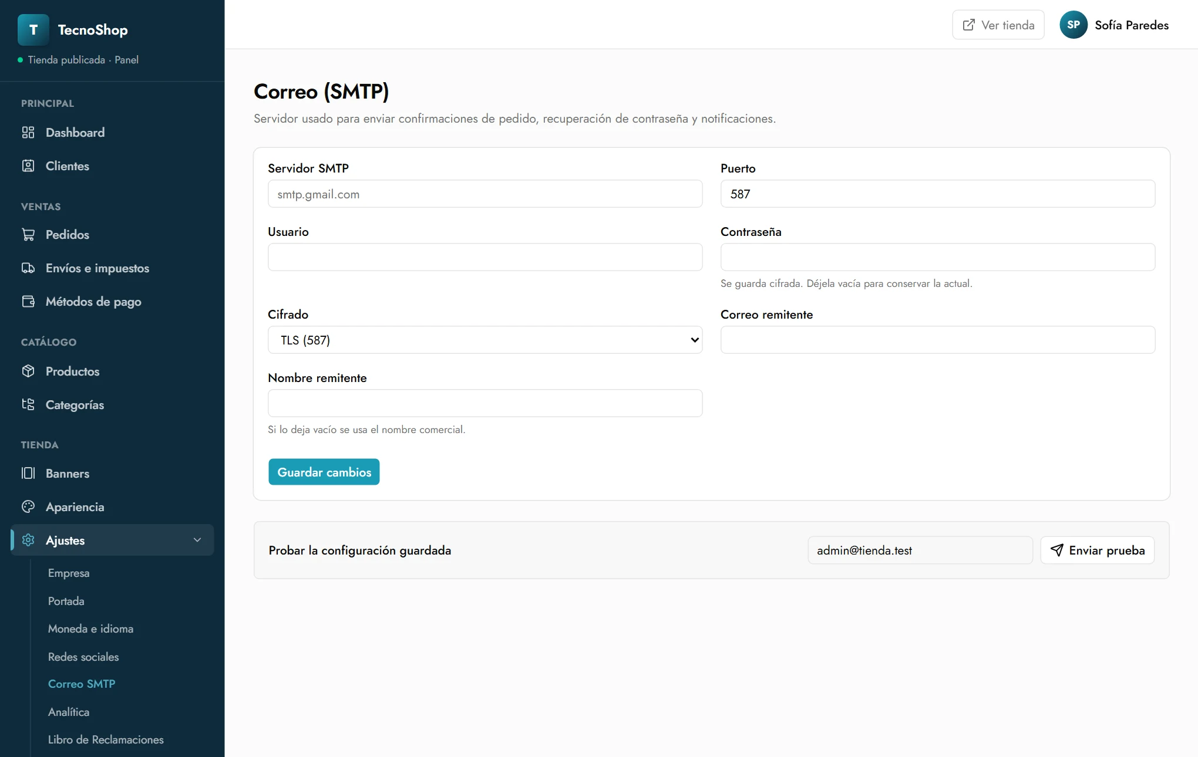
Task: Click the Banners carousel icon
Action: point(28,474)
